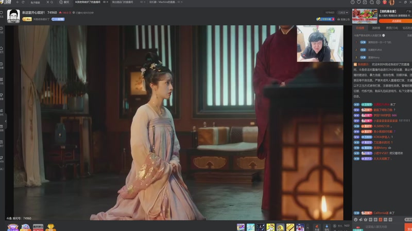Toggle the switch beside the ranking notice text
Viewport: 412px width, 231px height.
[383, 35]
